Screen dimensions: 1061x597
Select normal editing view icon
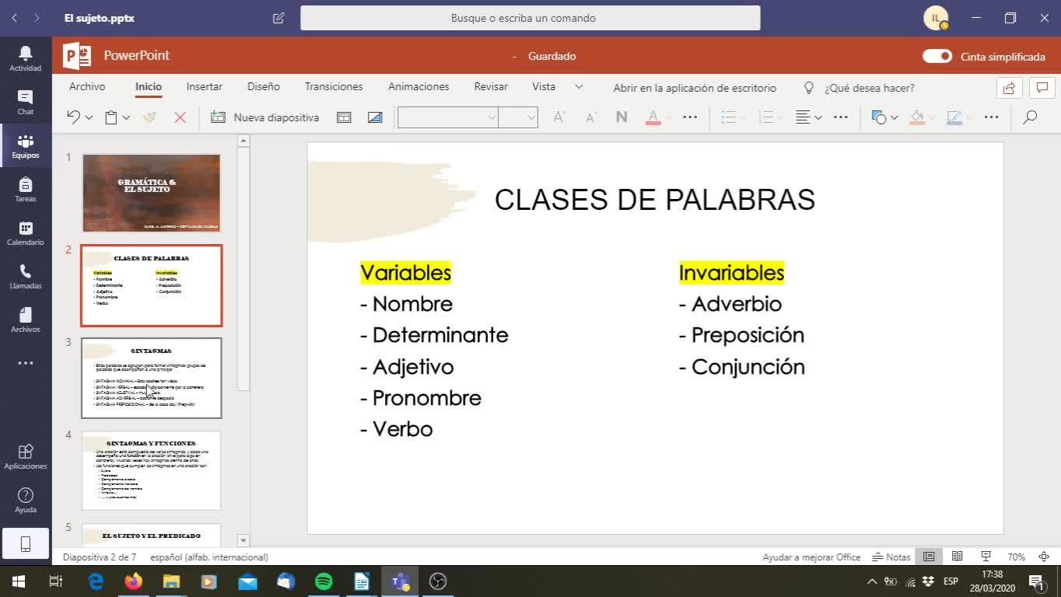(929, 557)
